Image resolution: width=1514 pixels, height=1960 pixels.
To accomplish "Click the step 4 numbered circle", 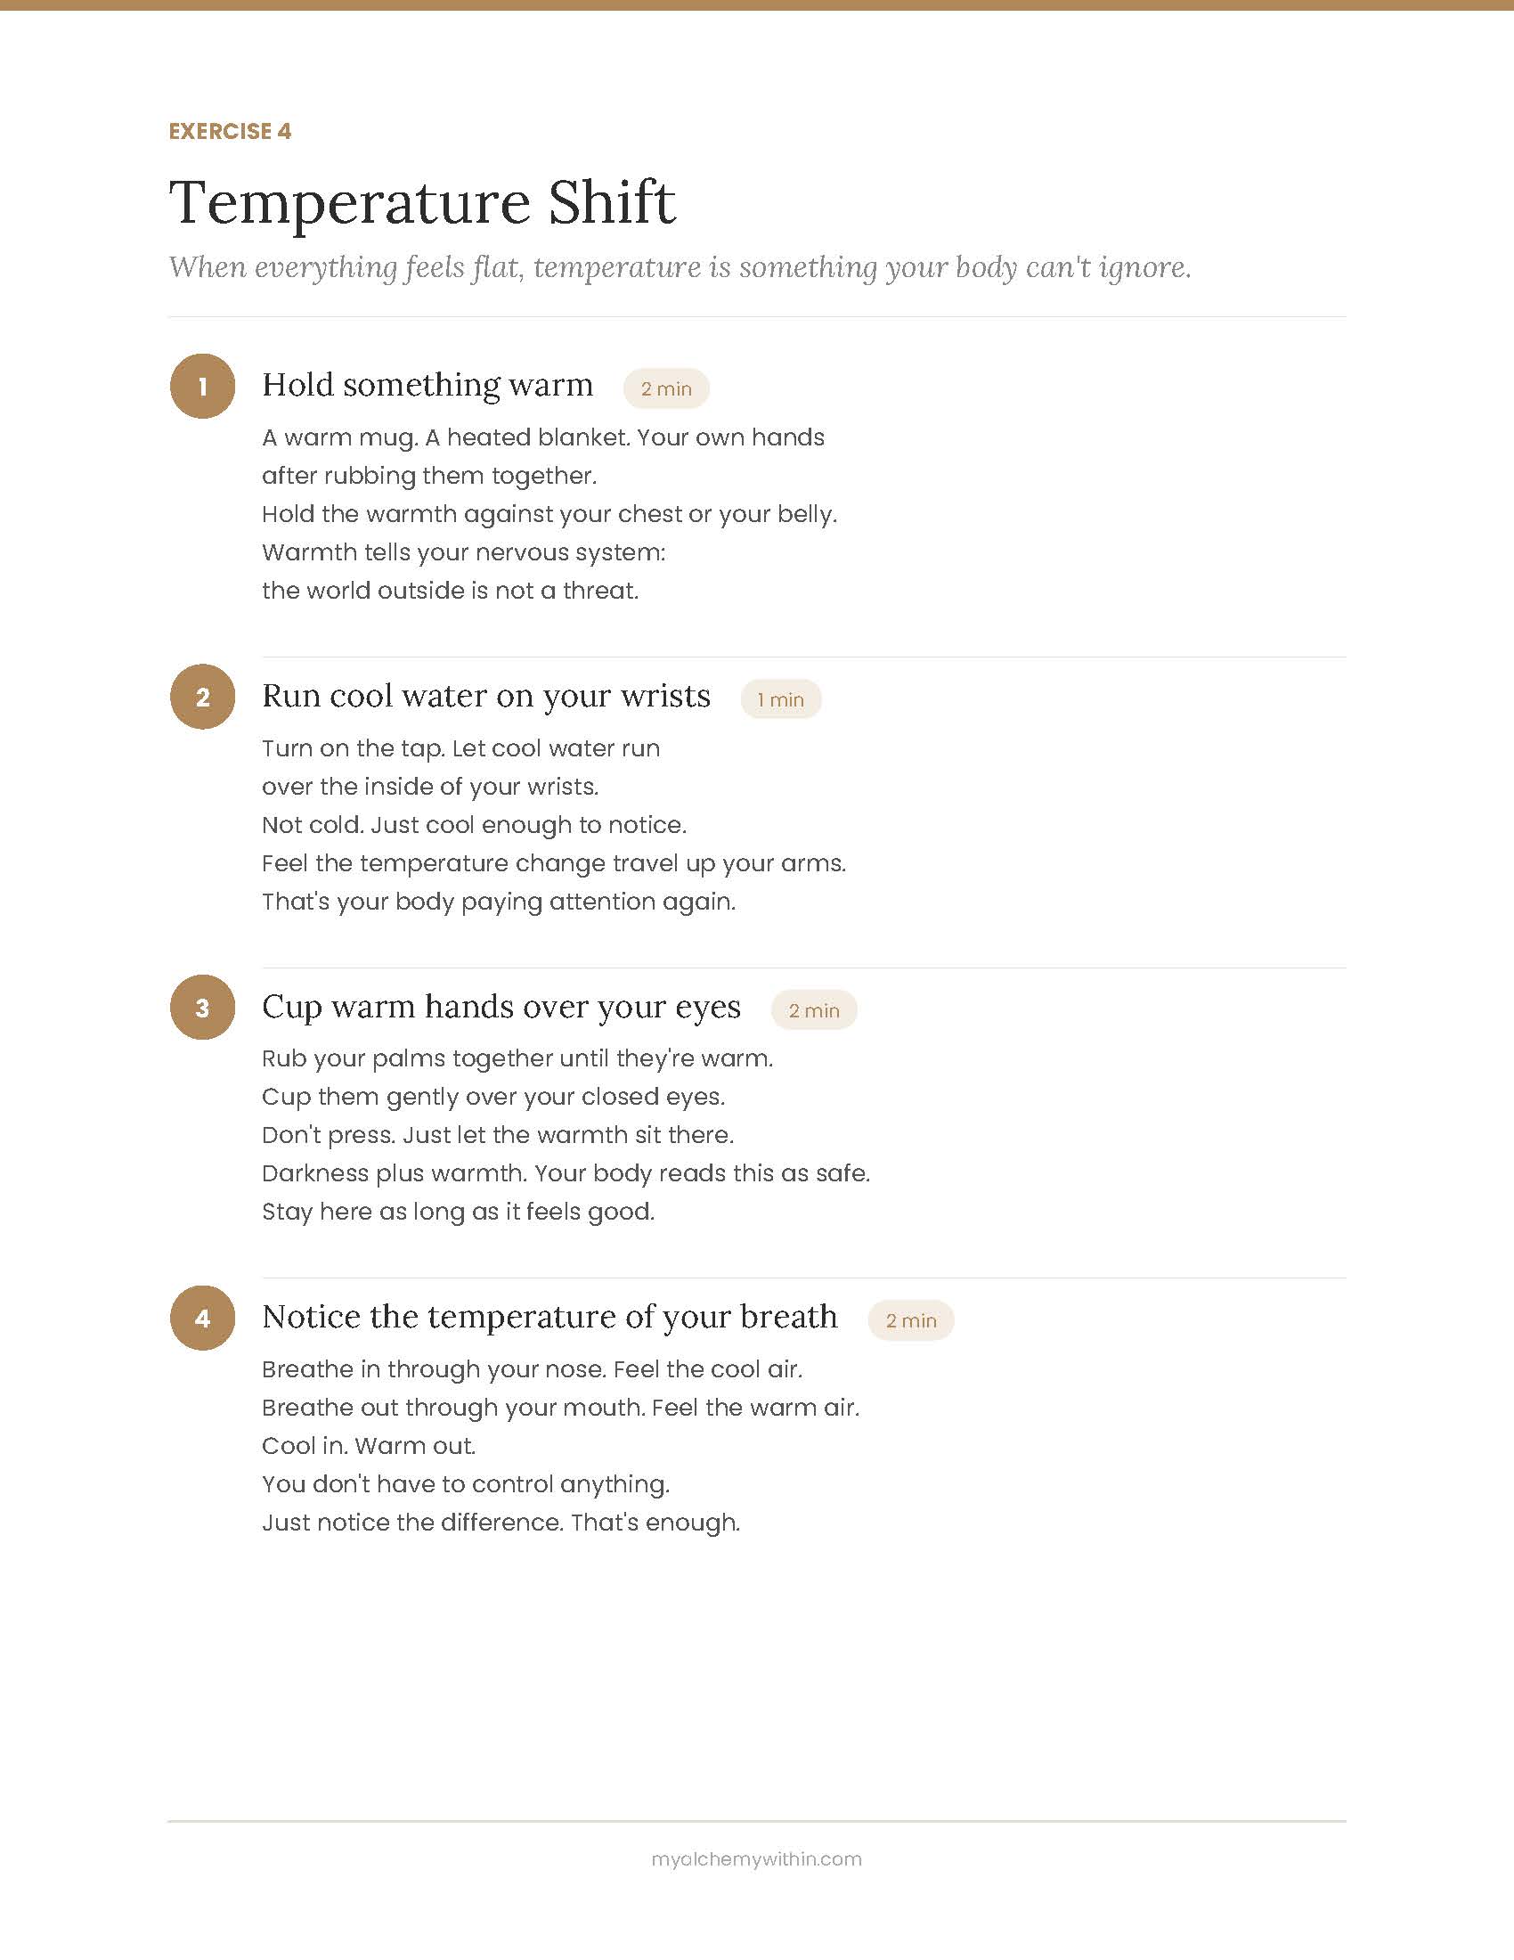I will pos(203,1318).
